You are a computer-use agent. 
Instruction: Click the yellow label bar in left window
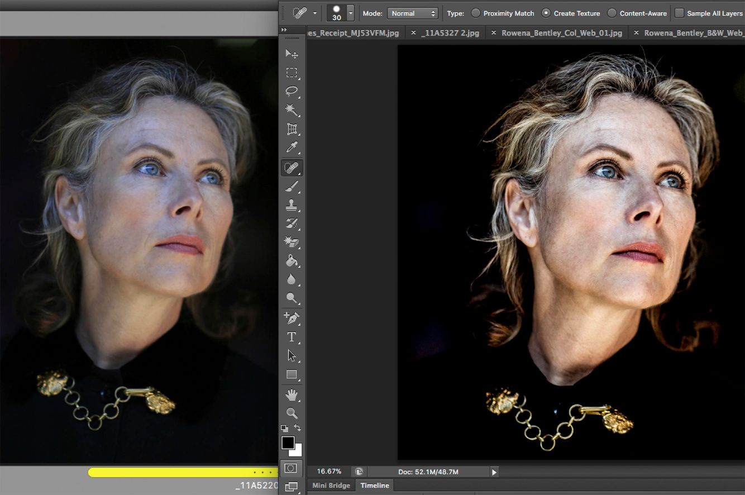coord(183,473)
